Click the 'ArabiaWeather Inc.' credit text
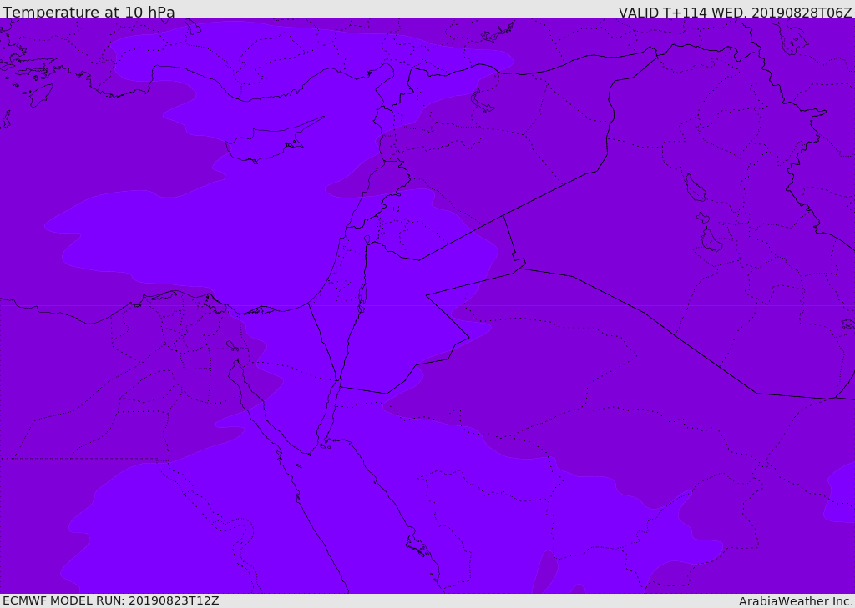Image resolution: width=855 pixels, height=608 pixels. pos(797,601)
